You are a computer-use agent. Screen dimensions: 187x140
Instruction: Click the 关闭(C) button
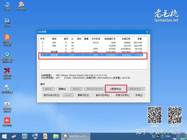point(139,95)
